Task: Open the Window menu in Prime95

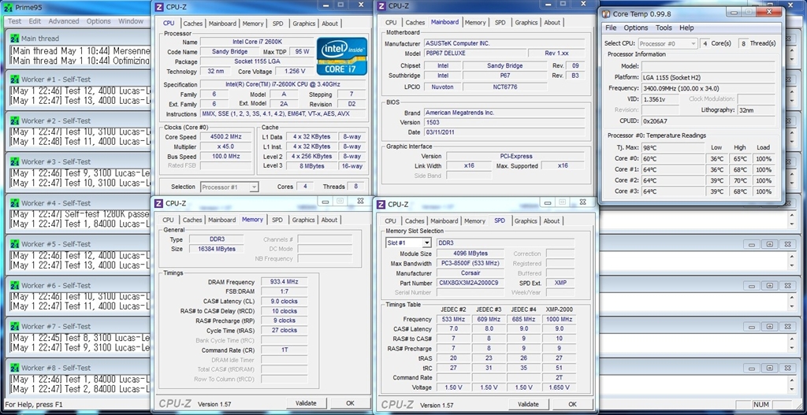Action: 131,21
